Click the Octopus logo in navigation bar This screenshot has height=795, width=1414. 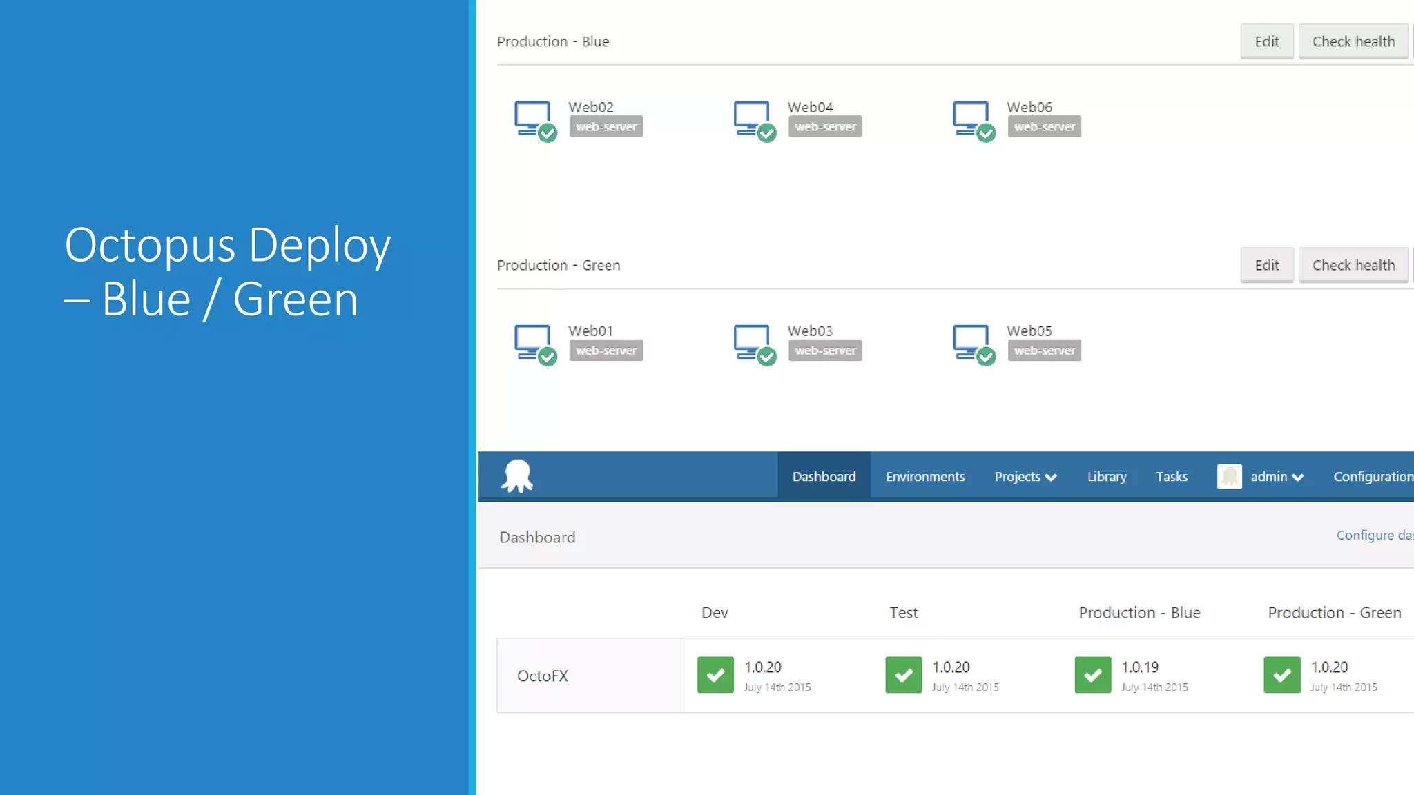517,476
